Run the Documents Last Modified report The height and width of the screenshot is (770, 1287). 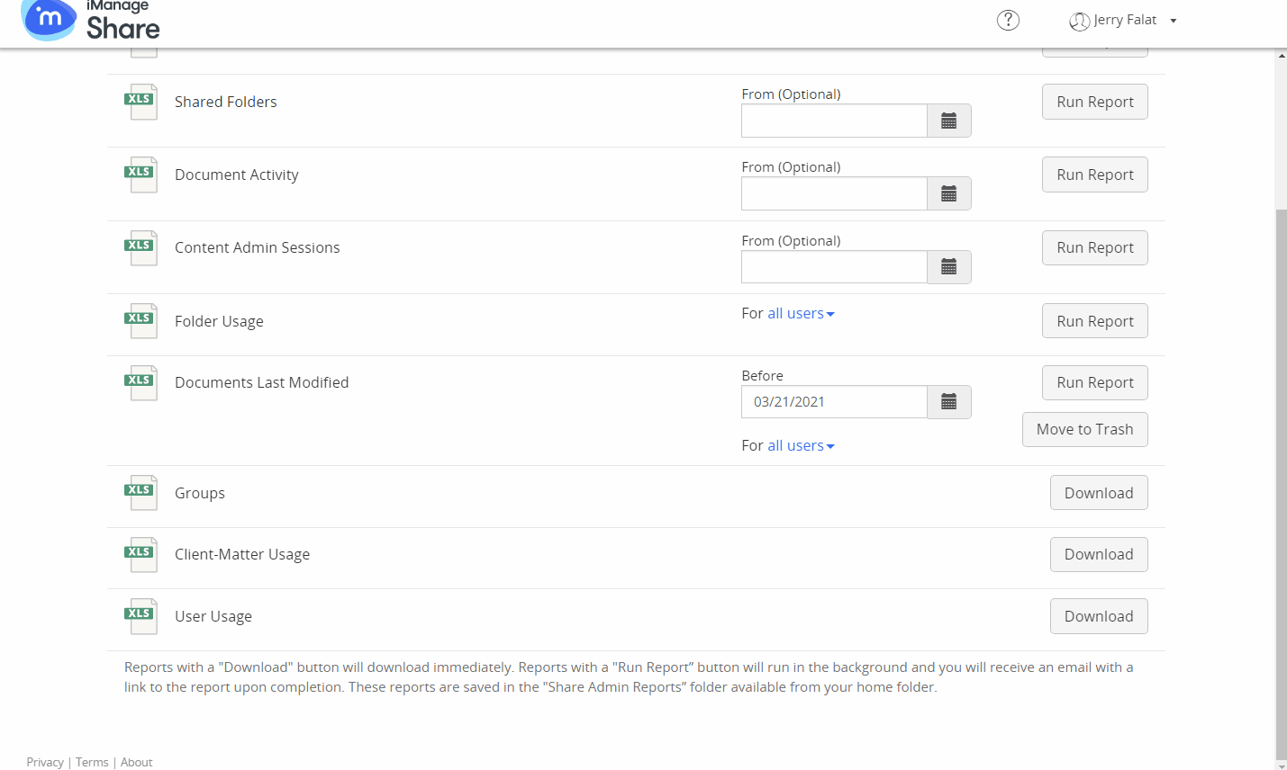[x=1095, y=382]
